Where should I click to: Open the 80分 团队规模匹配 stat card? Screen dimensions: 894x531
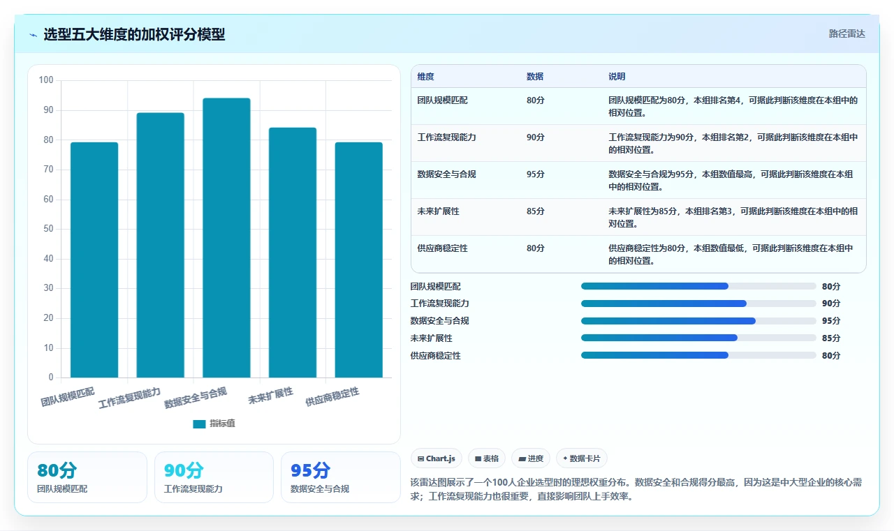click(87, 477)
